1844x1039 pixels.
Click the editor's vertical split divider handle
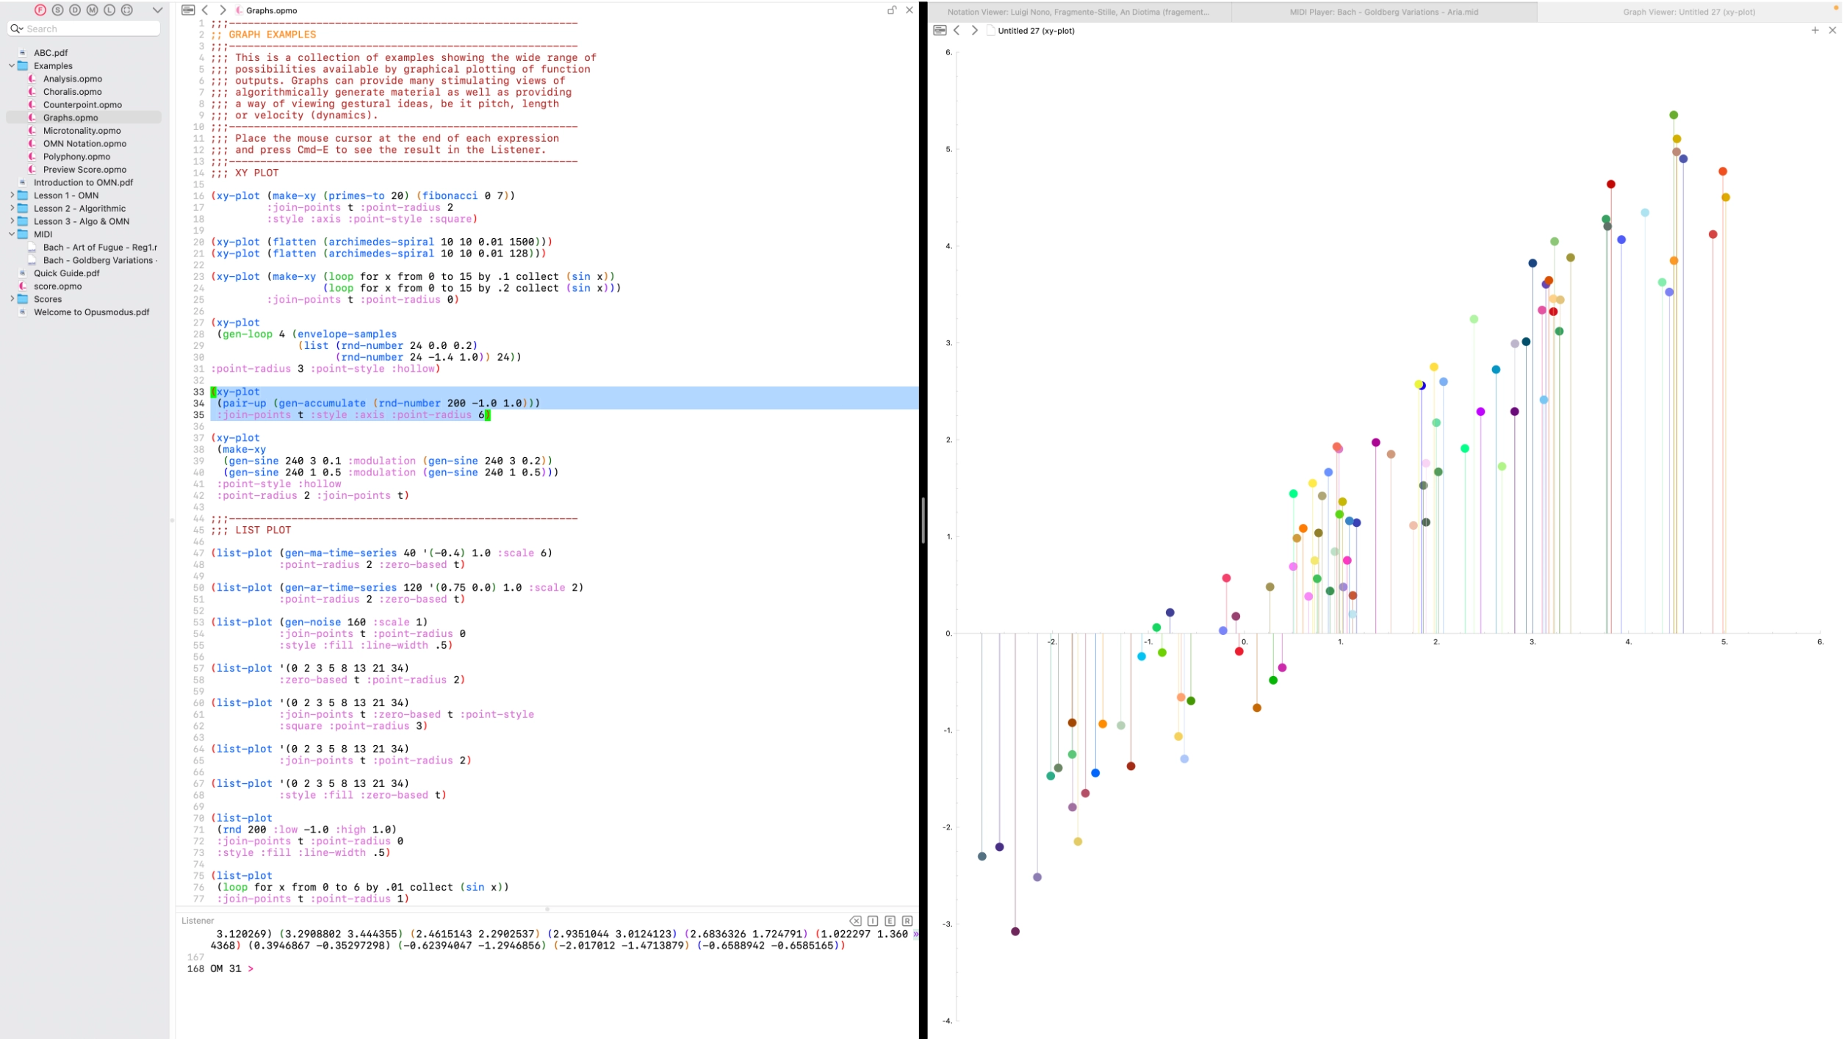(x=923, y=519)
